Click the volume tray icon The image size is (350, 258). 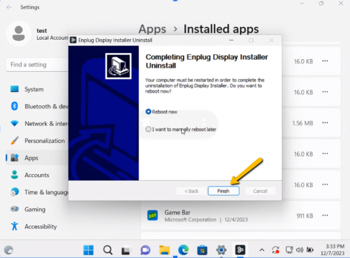[x=299, y=250]
